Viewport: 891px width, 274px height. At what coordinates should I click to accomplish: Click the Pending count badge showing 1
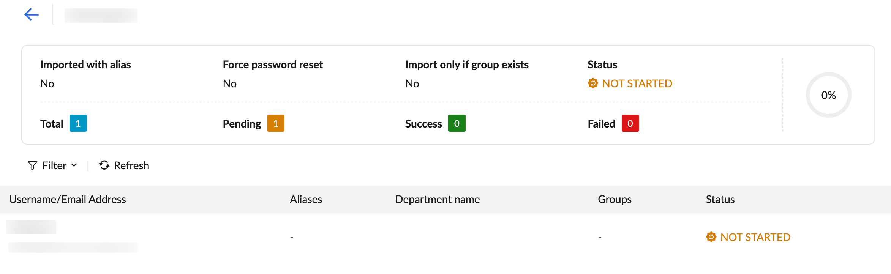(x=276, y=123)
